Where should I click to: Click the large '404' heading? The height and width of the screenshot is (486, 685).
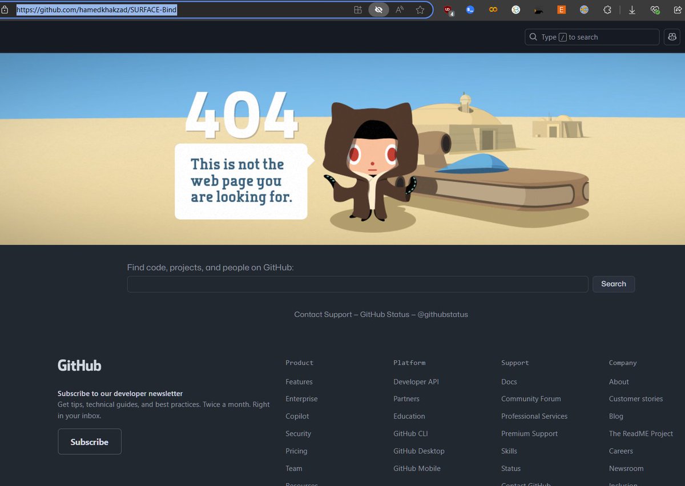pyautogui.click(x=241, y=114)
